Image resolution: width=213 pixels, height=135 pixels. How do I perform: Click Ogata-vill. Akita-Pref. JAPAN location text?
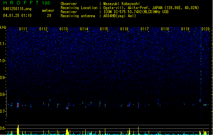(151, 8)
